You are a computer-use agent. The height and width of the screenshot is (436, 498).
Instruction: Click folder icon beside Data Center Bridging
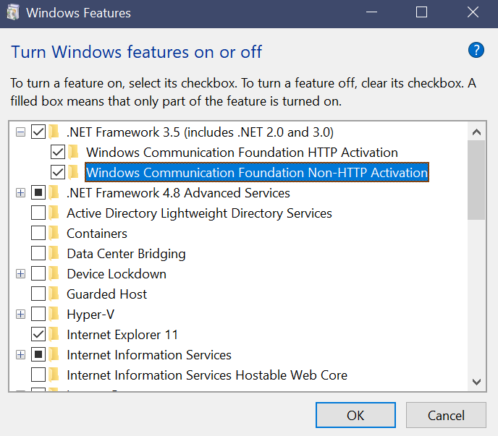(54, 254)
